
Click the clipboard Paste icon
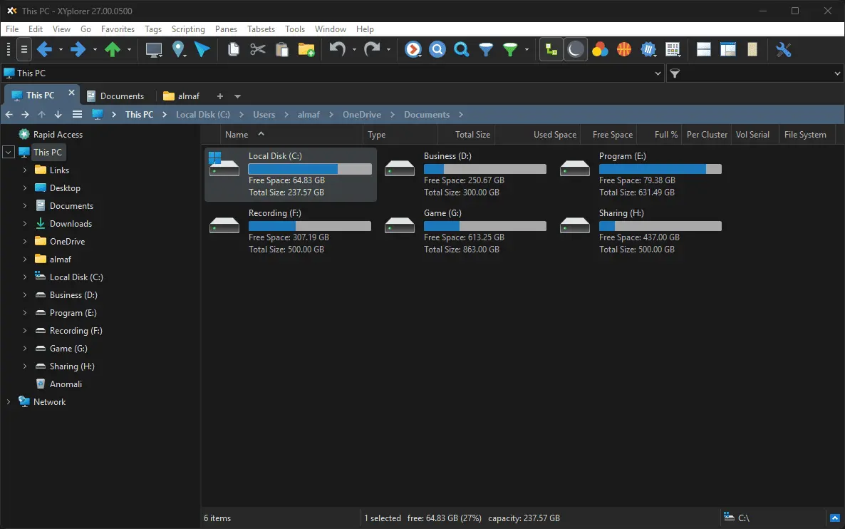(282, 50)
